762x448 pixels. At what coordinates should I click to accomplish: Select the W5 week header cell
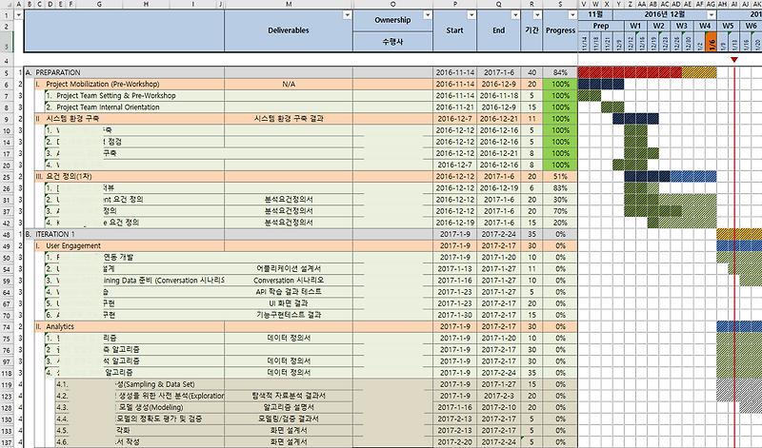point(728,26)
